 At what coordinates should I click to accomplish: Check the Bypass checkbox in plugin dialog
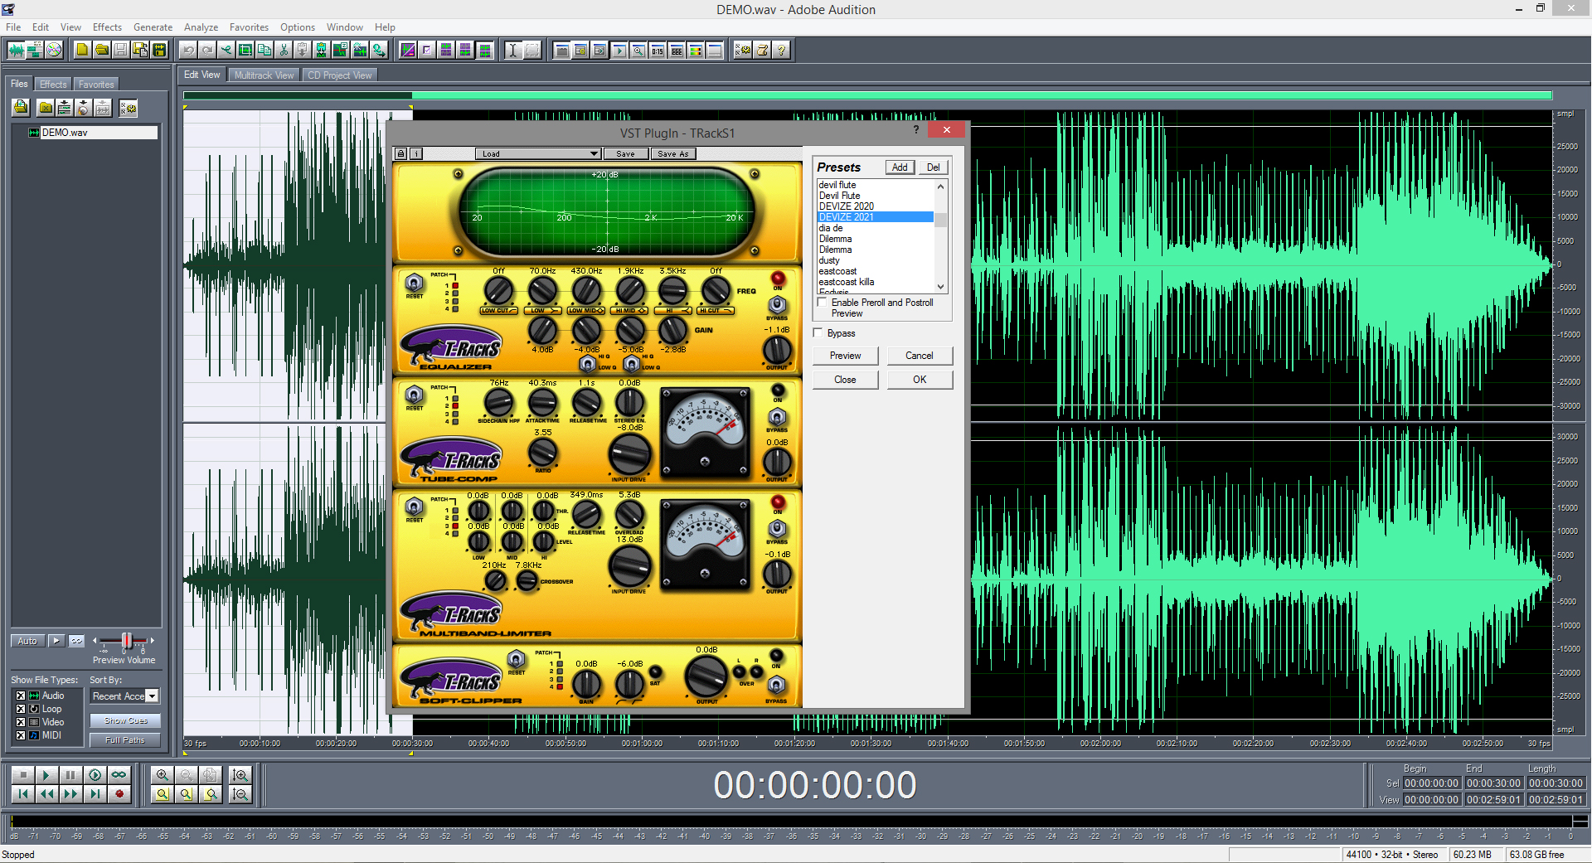(818, 333)
